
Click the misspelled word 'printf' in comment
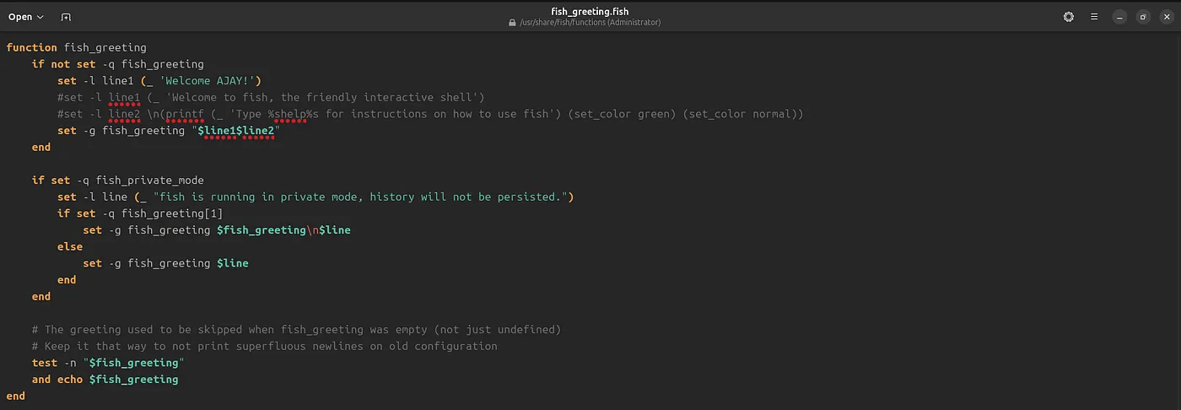click(x=185, y=114)
